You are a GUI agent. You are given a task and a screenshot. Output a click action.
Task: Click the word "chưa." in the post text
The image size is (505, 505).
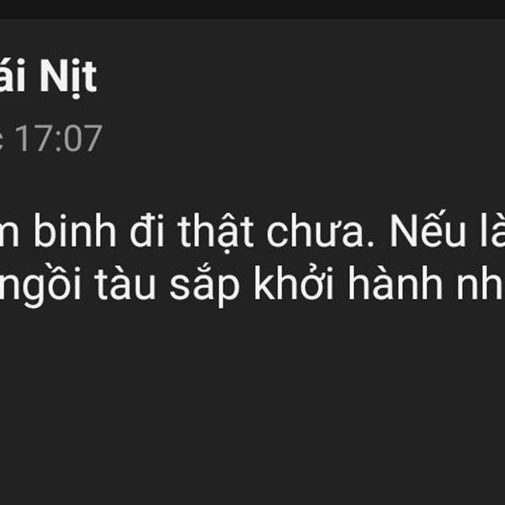[x=321, y=231]
